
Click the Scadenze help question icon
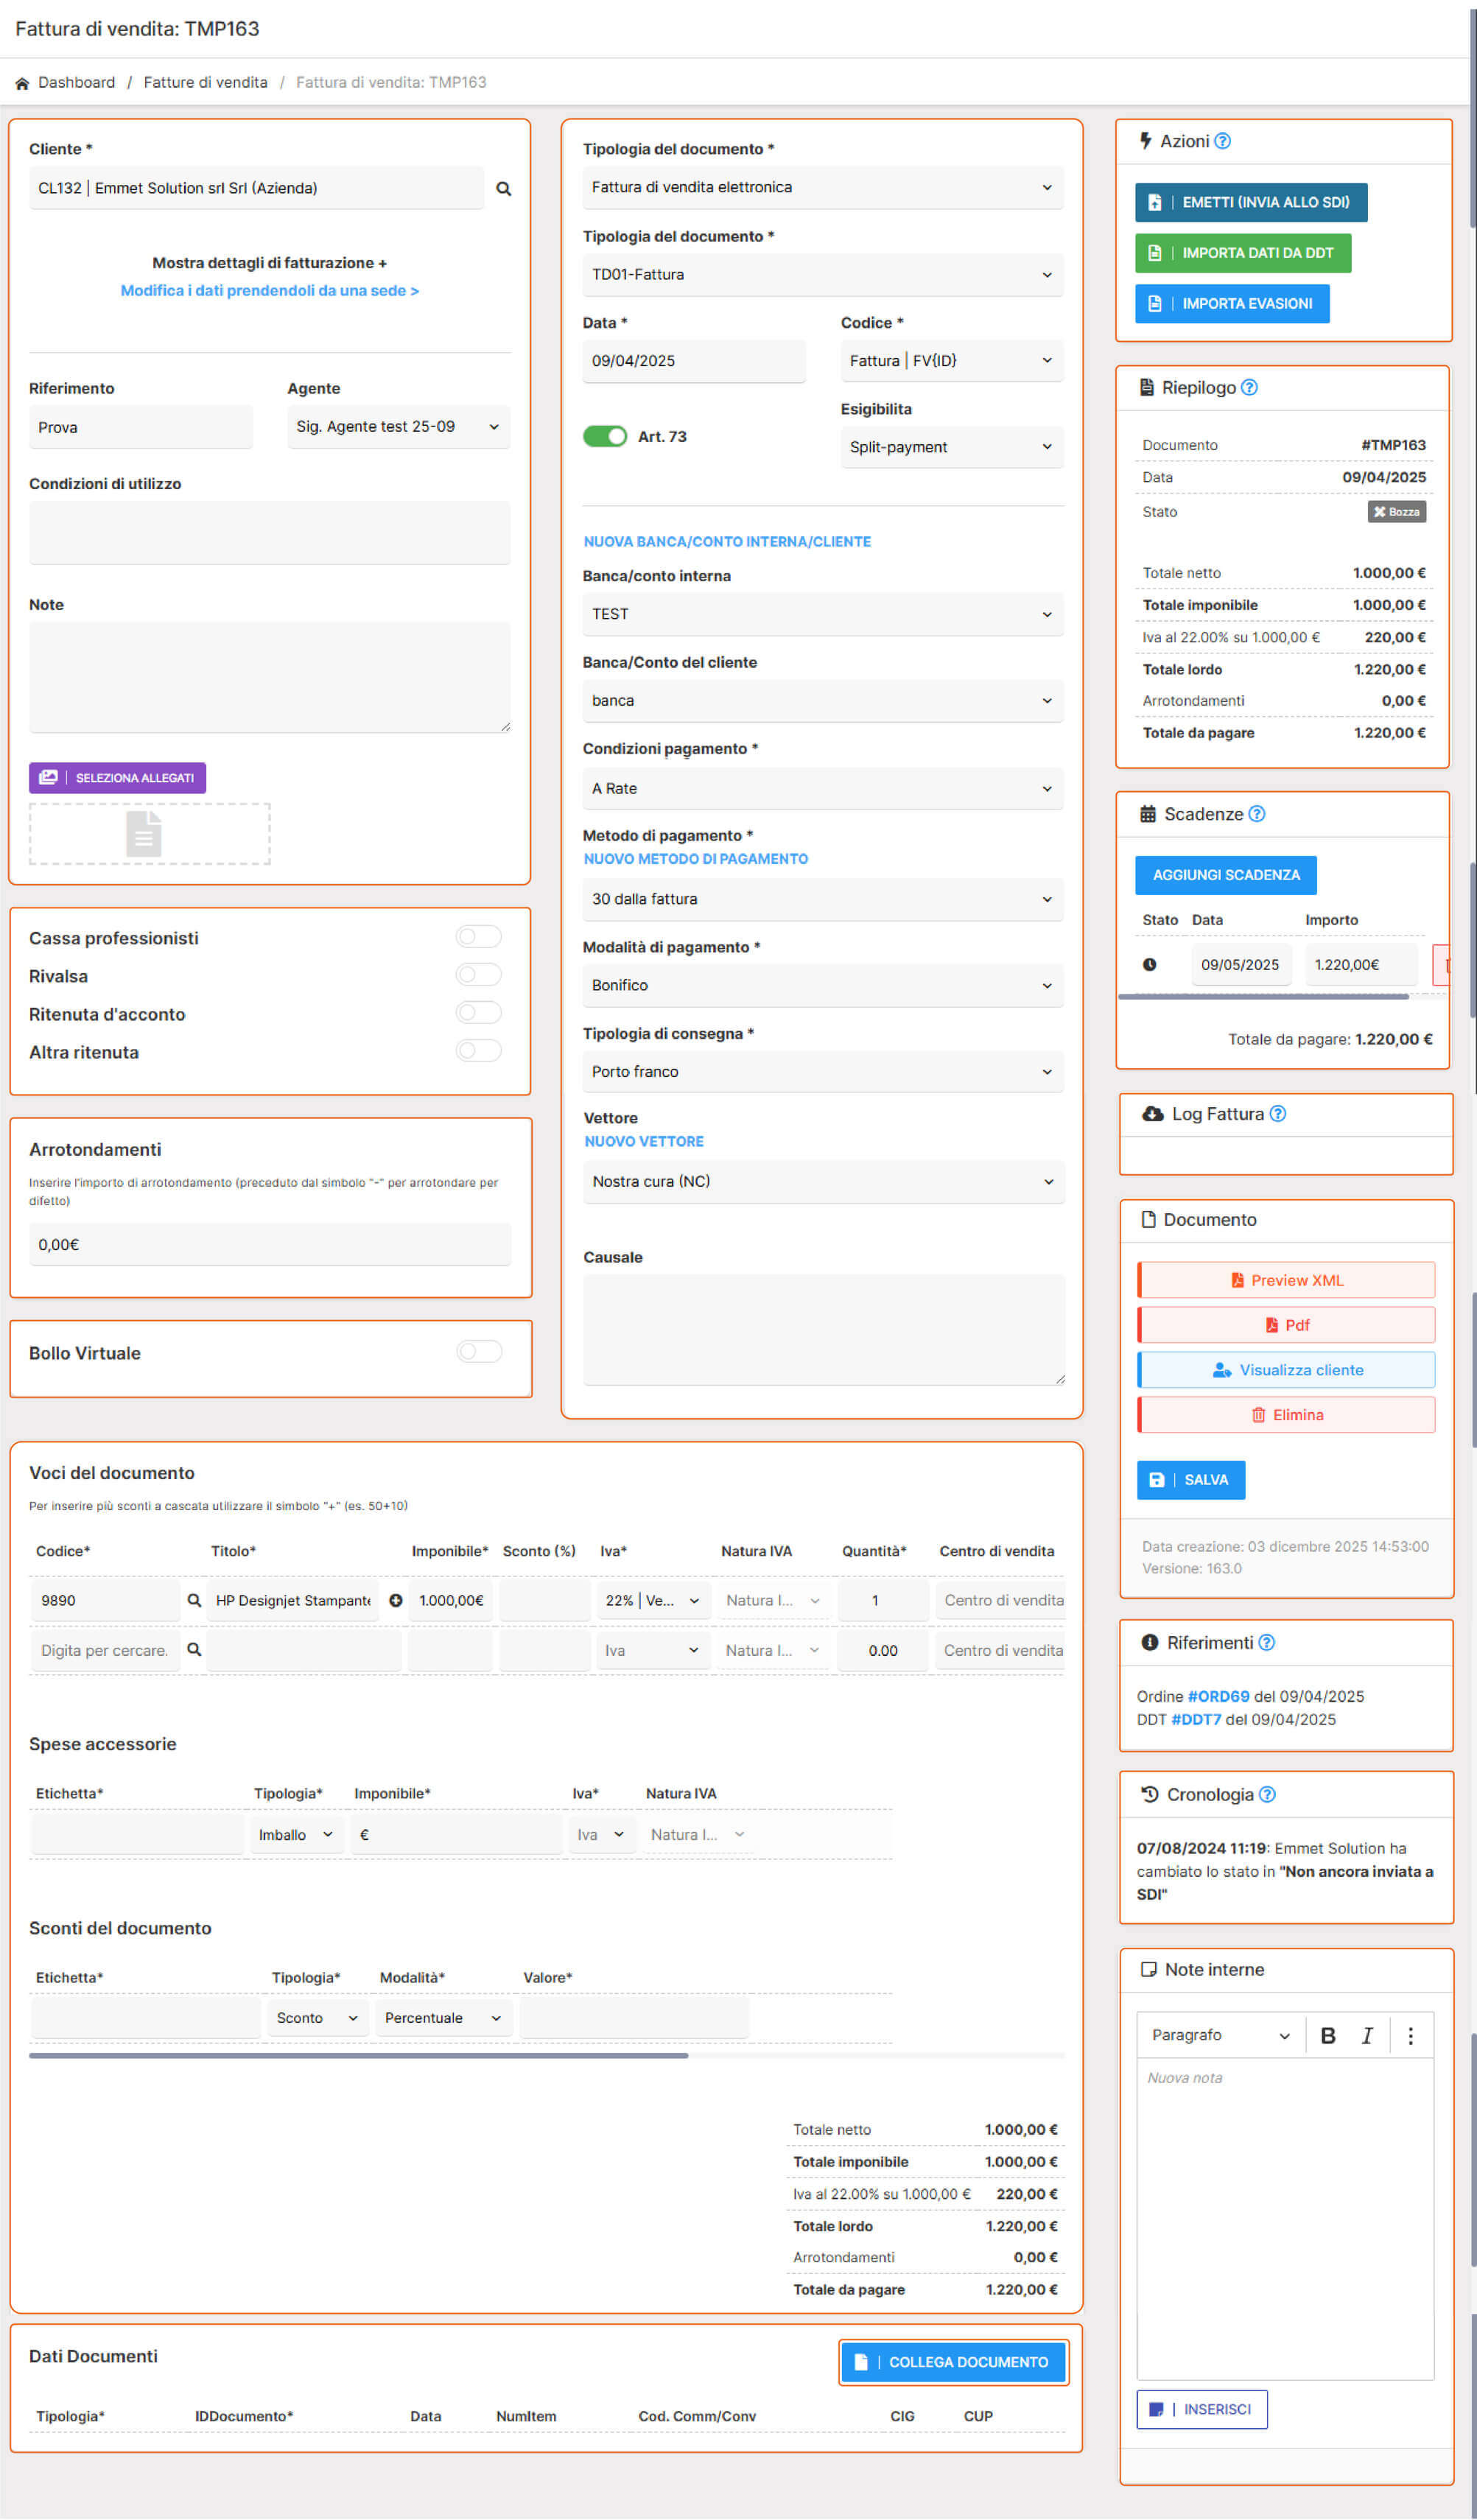click(x=1257, y=814)
